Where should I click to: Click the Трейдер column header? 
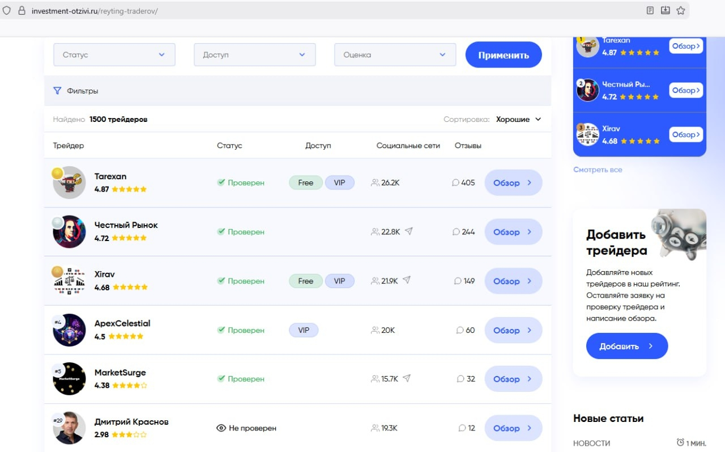click(69, 146)
